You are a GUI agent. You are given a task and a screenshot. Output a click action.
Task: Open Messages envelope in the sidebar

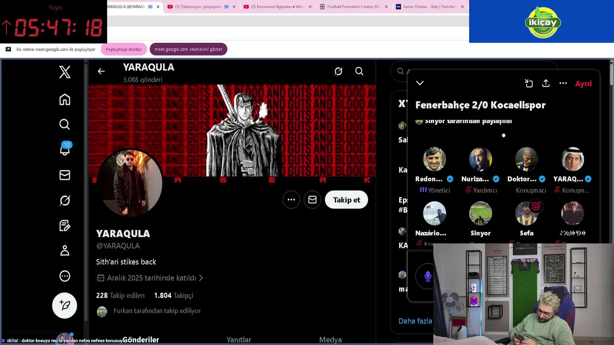(x=65, y=175)
